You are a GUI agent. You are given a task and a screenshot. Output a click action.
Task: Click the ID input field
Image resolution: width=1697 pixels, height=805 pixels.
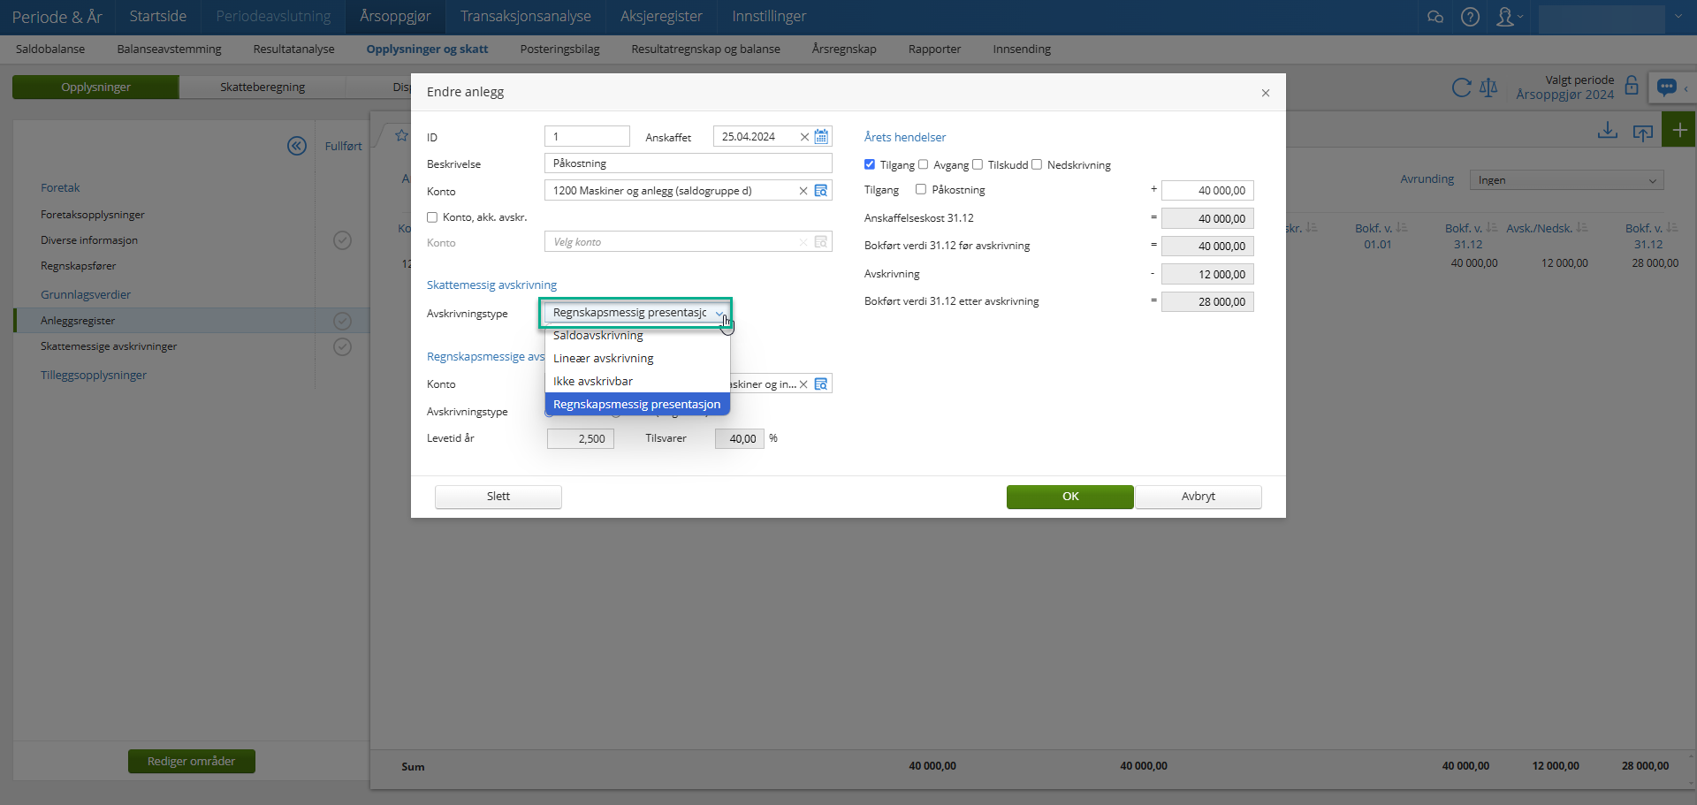tap(587, 136)
